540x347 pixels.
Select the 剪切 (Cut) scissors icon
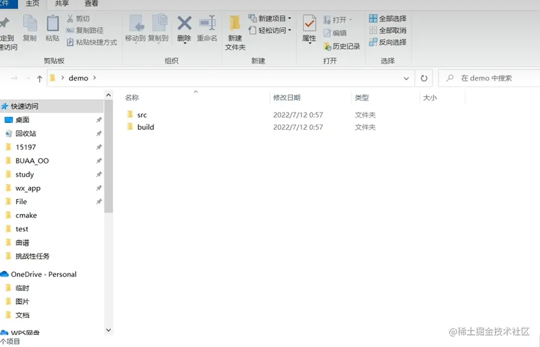tap(71, 18)
